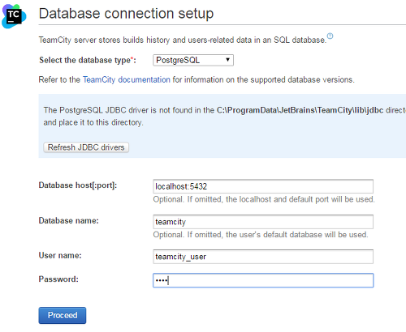
Task: Click the 'Database host[:port]:' label
Action: [x=78, y=185]
